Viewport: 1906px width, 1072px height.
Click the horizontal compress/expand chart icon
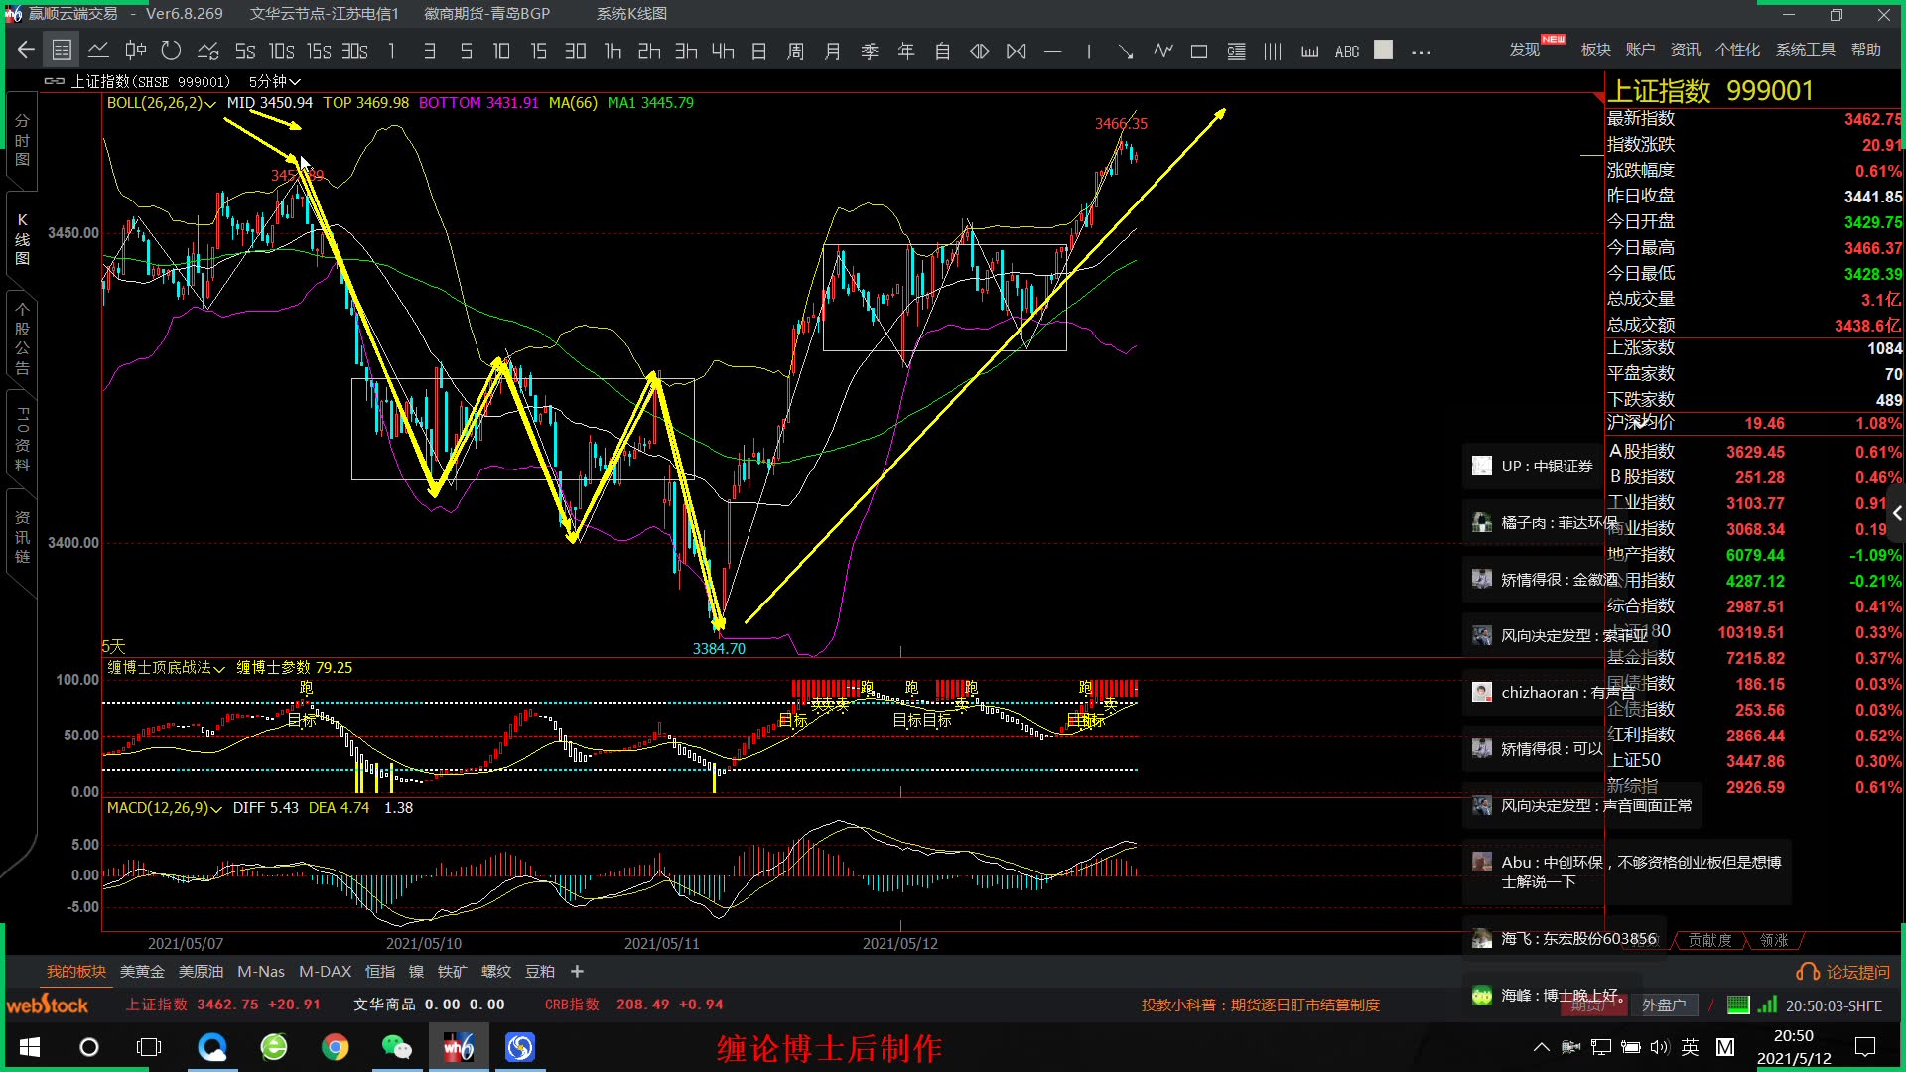(x=979, y=50)
